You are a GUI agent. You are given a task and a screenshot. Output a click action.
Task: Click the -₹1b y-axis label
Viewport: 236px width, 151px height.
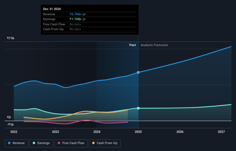[x=10, y=124]
